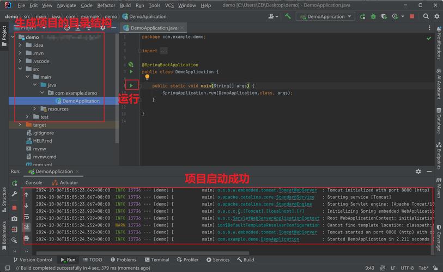Stop process with Run panel red square

pyautogui.click(x=14, y=208)
